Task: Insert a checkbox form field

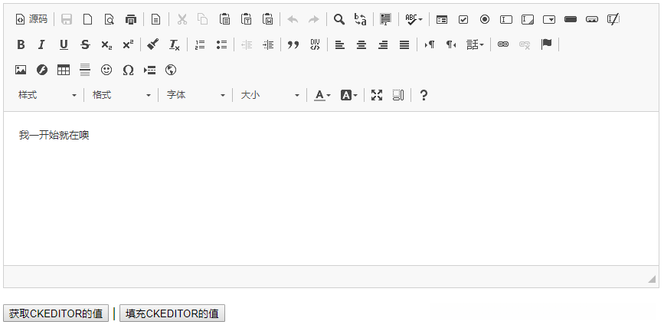Action: 463,19
